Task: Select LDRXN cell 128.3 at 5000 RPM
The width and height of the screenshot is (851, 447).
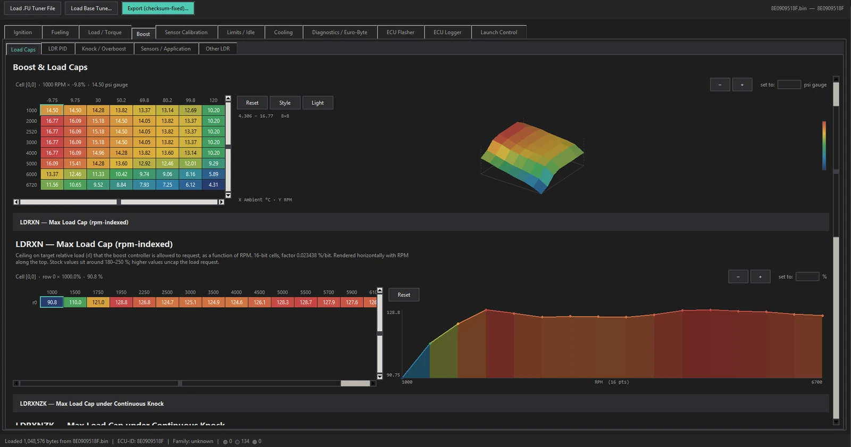Action: coord(282,302)
